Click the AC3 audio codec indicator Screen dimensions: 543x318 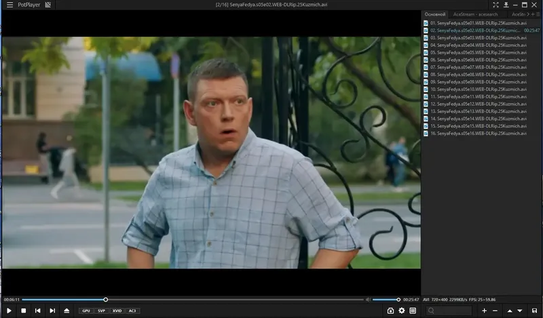[x=132, y=311]
